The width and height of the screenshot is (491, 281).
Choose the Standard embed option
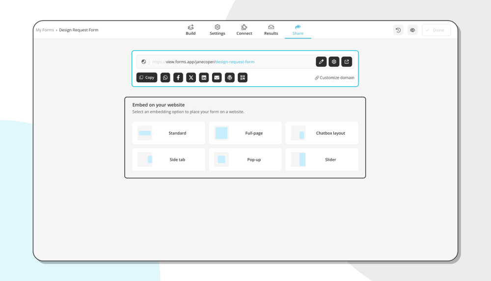pos(169,133)
